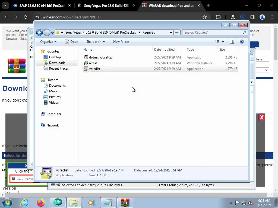Select the WinRAR download browser tab
Image resolution: width=278 pixels, height=208 pixels.
click(x=171, y=6)
